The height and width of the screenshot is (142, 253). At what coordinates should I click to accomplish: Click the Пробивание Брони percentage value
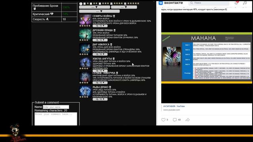click(66, 7)
